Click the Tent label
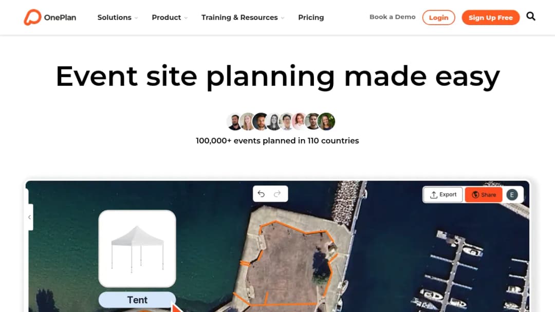The width and height of the screenshot is (555, 312). pyautogui.click(x=137, y=300)
